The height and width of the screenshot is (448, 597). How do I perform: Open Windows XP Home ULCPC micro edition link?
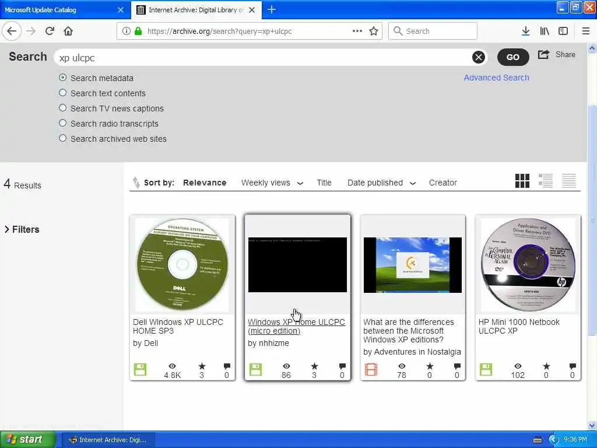[296, 327]
